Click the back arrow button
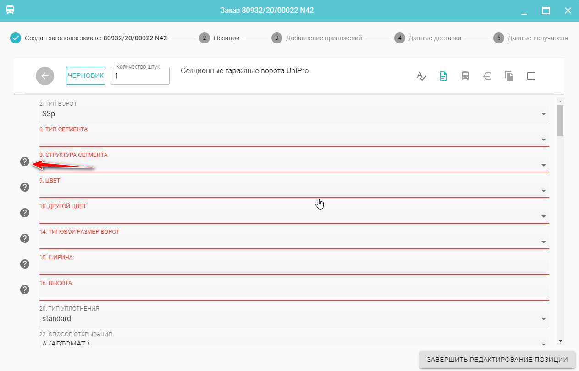579x371 pixels. tap(45, 76)
